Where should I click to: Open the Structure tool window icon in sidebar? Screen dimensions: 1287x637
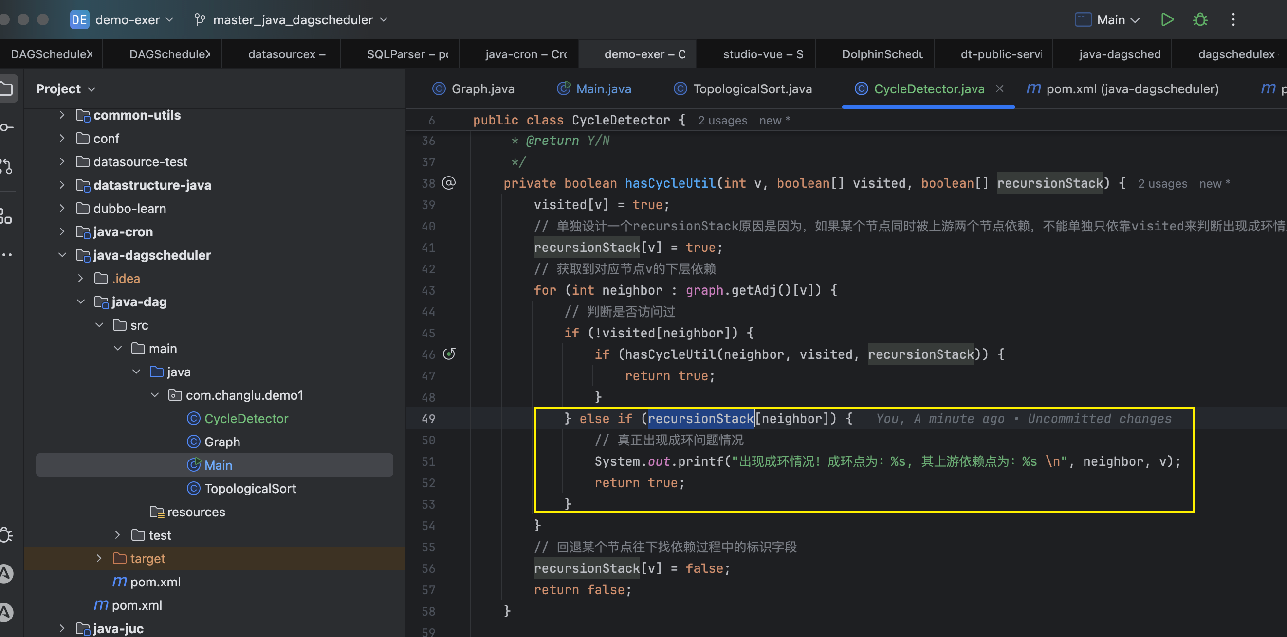6,216
